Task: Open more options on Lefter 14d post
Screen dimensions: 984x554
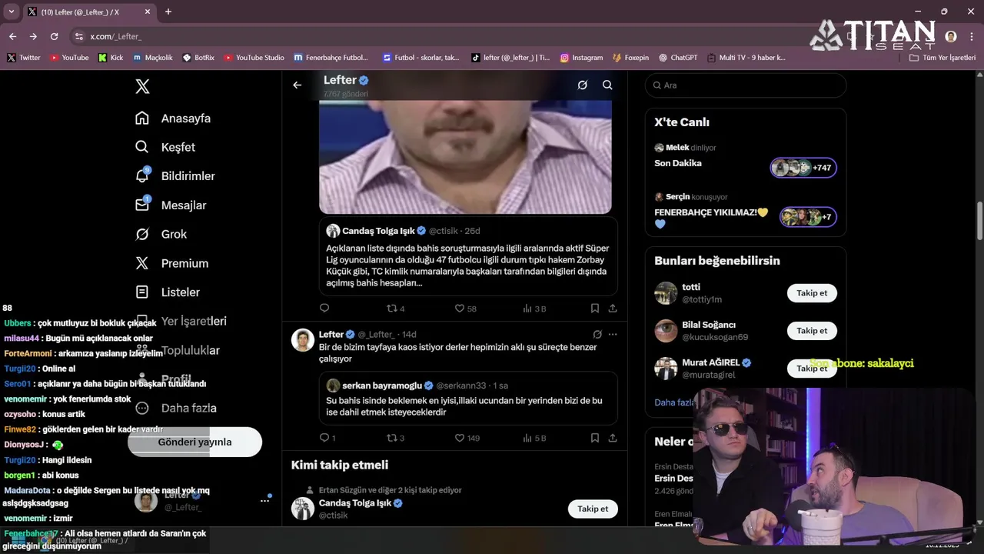Action: pyautogui.click(x=613, y=334)
